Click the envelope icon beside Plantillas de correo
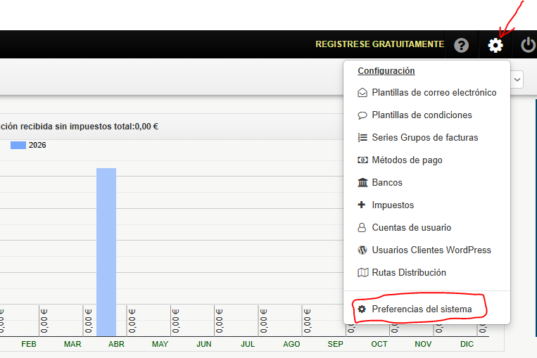 click(x=362, y=92)
